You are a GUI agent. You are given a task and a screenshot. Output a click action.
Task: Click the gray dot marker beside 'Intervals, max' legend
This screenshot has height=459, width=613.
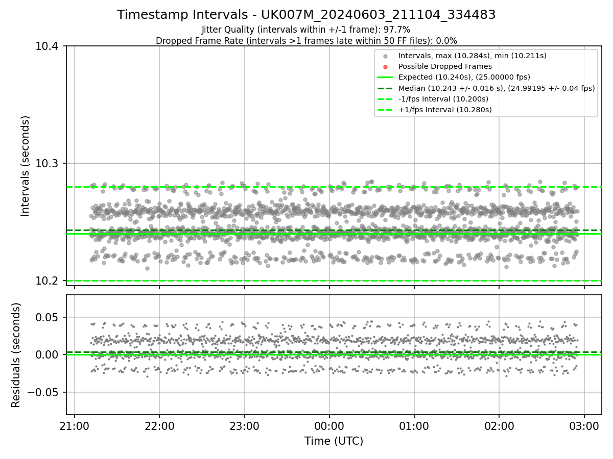click(x=386, y=56)
